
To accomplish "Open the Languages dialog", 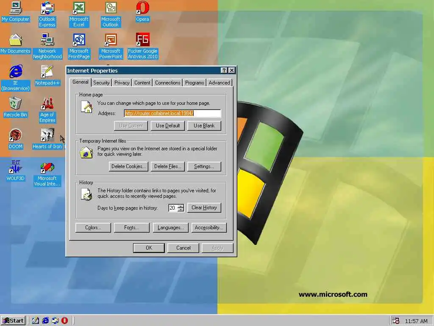I will click(x=170, y=228).
